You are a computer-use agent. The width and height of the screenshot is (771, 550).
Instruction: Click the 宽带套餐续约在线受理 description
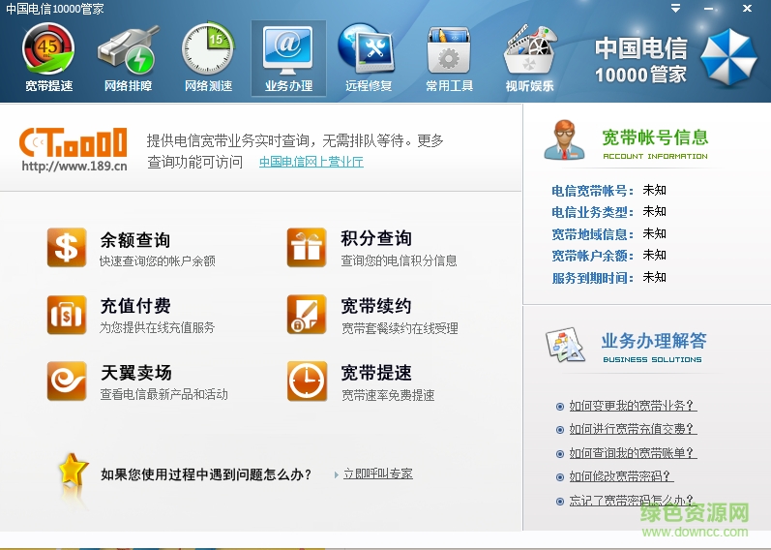pyautogui.click(x=400, y=328)
